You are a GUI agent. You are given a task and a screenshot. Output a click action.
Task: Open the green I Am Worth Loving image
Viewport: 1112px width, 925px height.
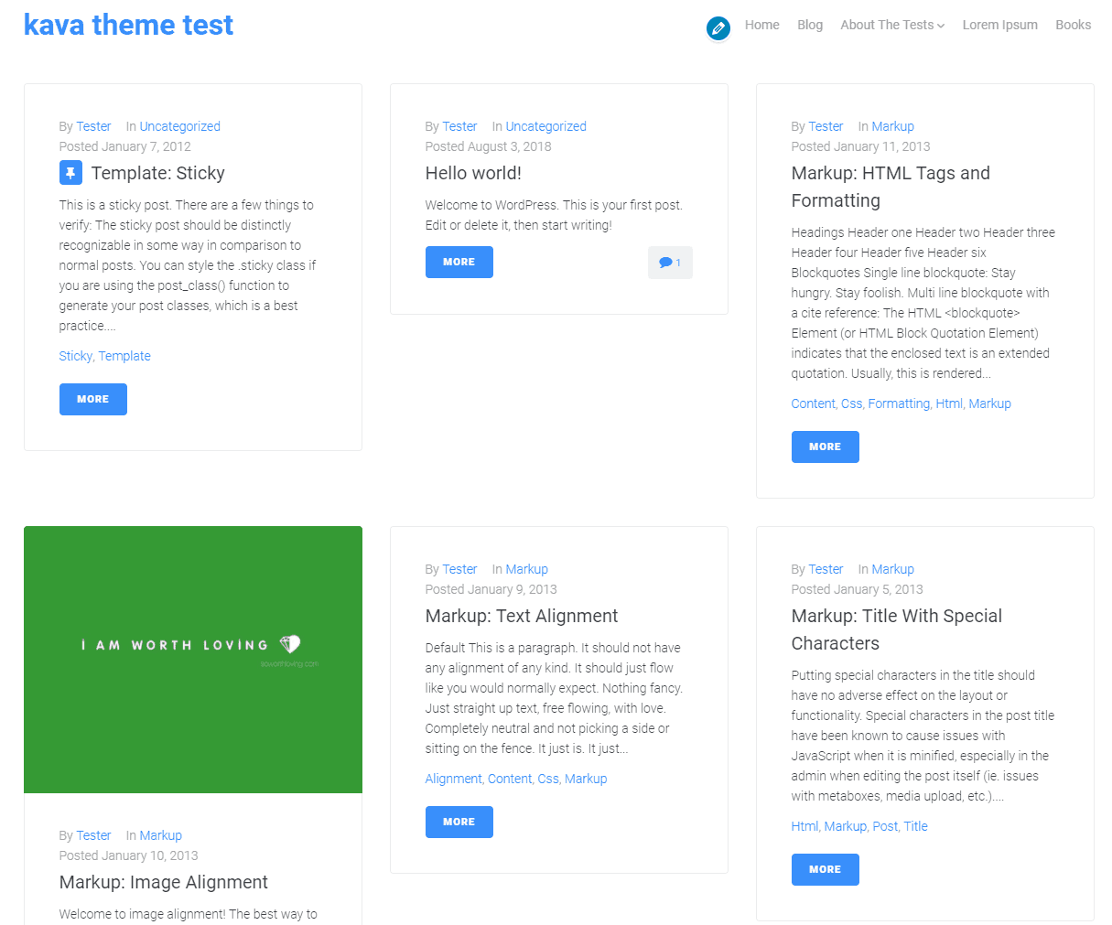[x=193, y=659]
